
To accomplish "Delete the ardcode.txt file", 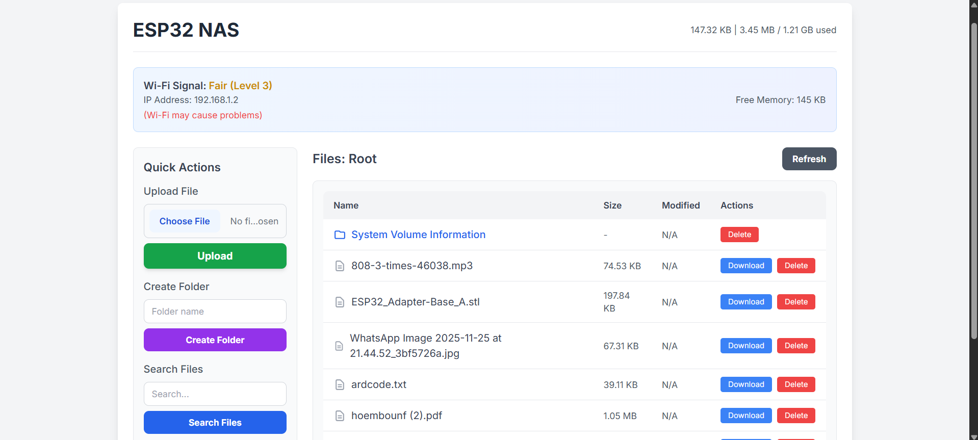I will (795, 384).
